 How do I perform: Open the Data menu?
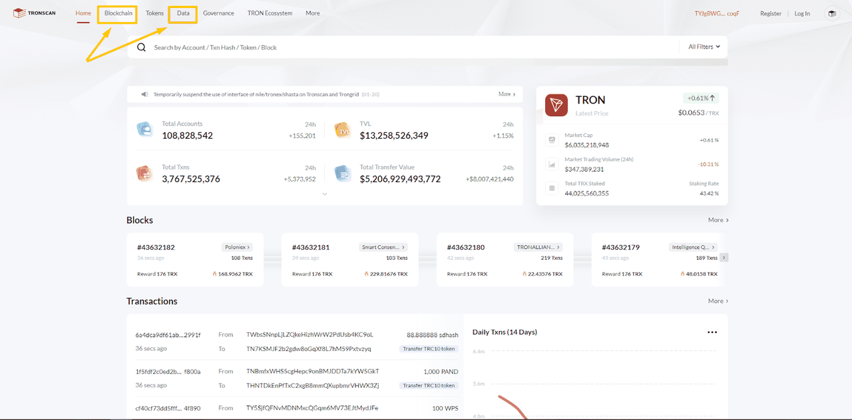point(182,13)
